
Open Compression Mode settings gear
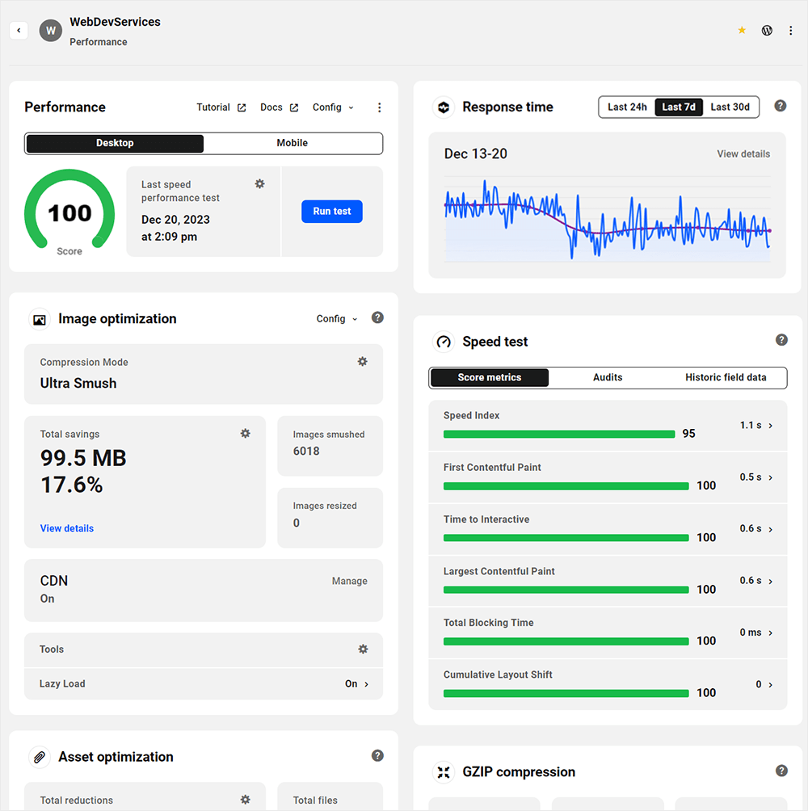pyautogui.click(x=363, y=362)
